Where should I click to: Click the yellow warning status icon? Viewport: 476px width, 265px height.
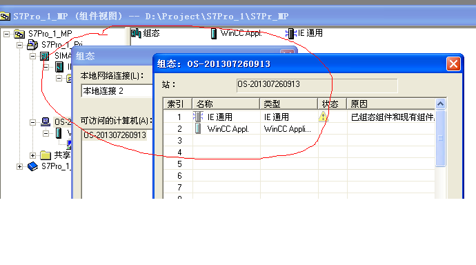click(x=323, y=116)
